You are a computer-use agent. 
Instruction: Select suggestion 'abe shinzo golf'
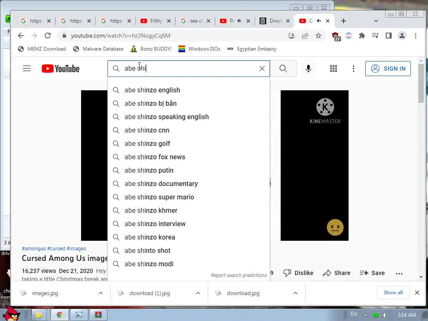[189, 144]
